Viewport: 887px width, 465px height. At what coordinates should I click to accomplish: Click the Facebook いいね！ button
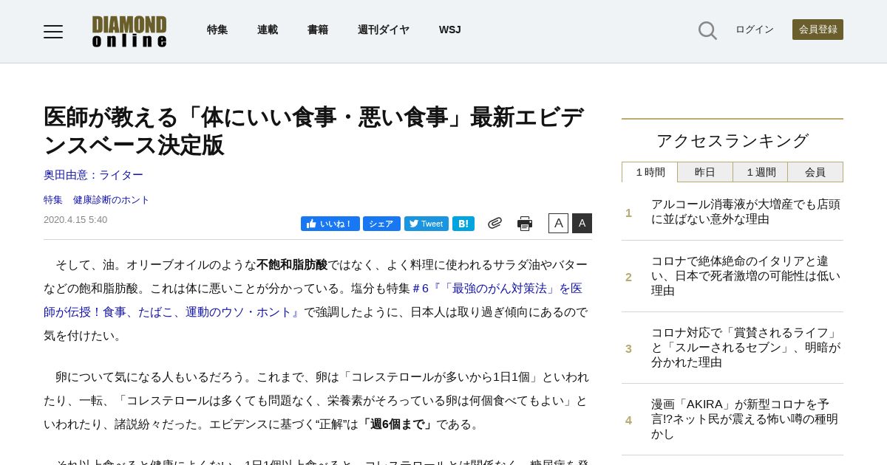coord(330,224)
